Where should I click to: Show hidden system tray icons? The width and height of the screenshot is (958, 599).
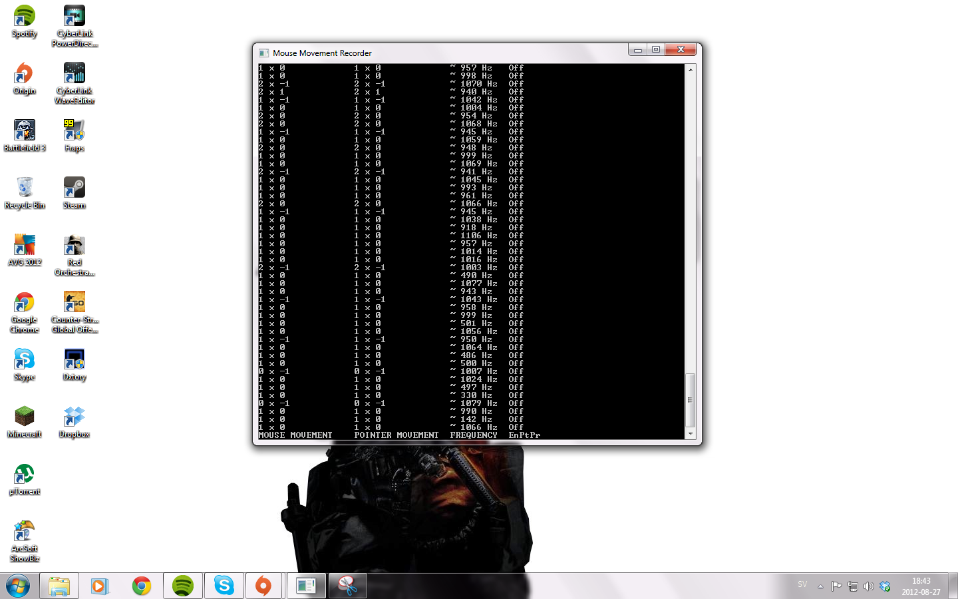(x=820, y=586)
